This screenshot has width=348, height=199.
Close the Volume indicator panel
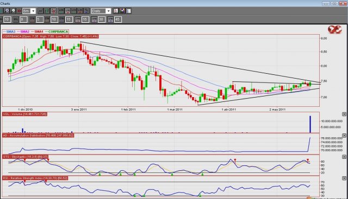pyautogui.click(x=344, y=114)
